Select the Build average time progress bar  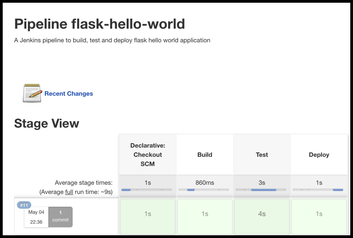204,190
